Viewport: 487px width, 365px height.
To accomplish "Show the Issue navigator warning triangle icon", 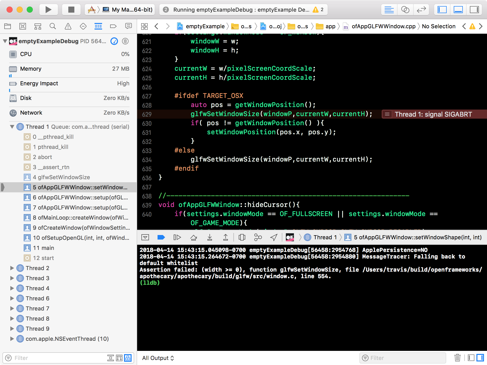I will click(68, 26).
